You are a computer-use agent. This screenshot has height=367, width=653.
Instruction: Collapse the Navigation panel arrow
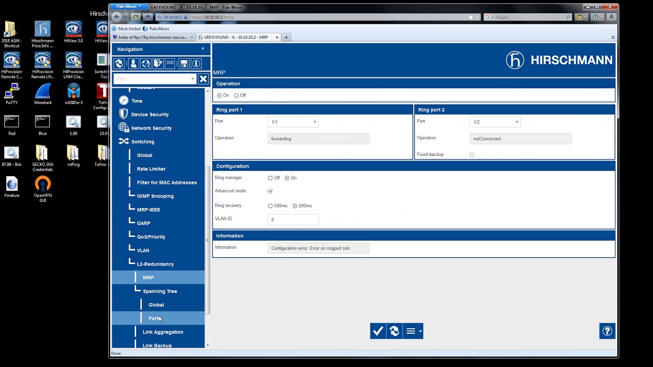[x=203, y=49]
